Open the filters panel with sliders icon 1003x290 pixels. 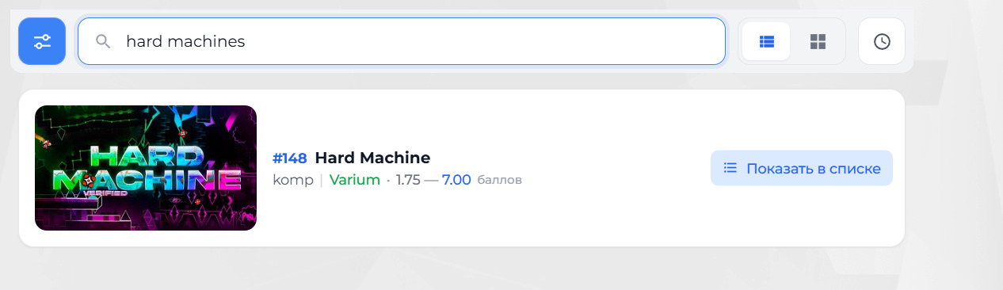pos(42,41)
